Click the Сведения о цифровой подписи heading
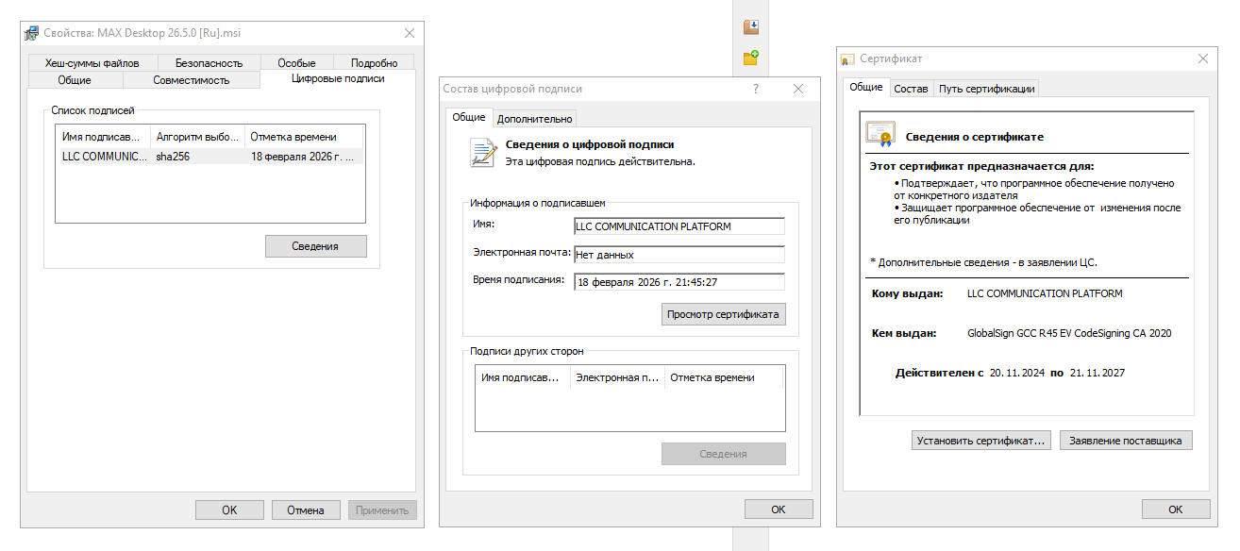 click(590, 144)
